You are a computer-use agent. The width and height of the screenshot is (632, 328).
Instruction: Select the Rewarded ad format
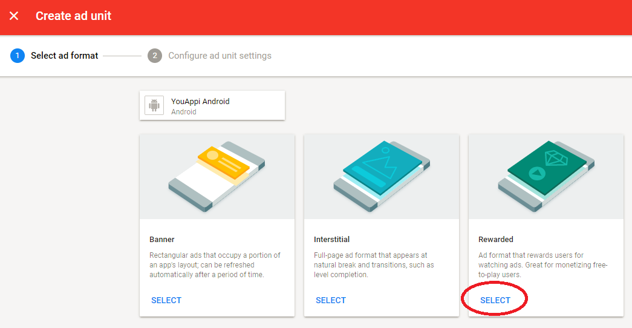coord(495,300)
